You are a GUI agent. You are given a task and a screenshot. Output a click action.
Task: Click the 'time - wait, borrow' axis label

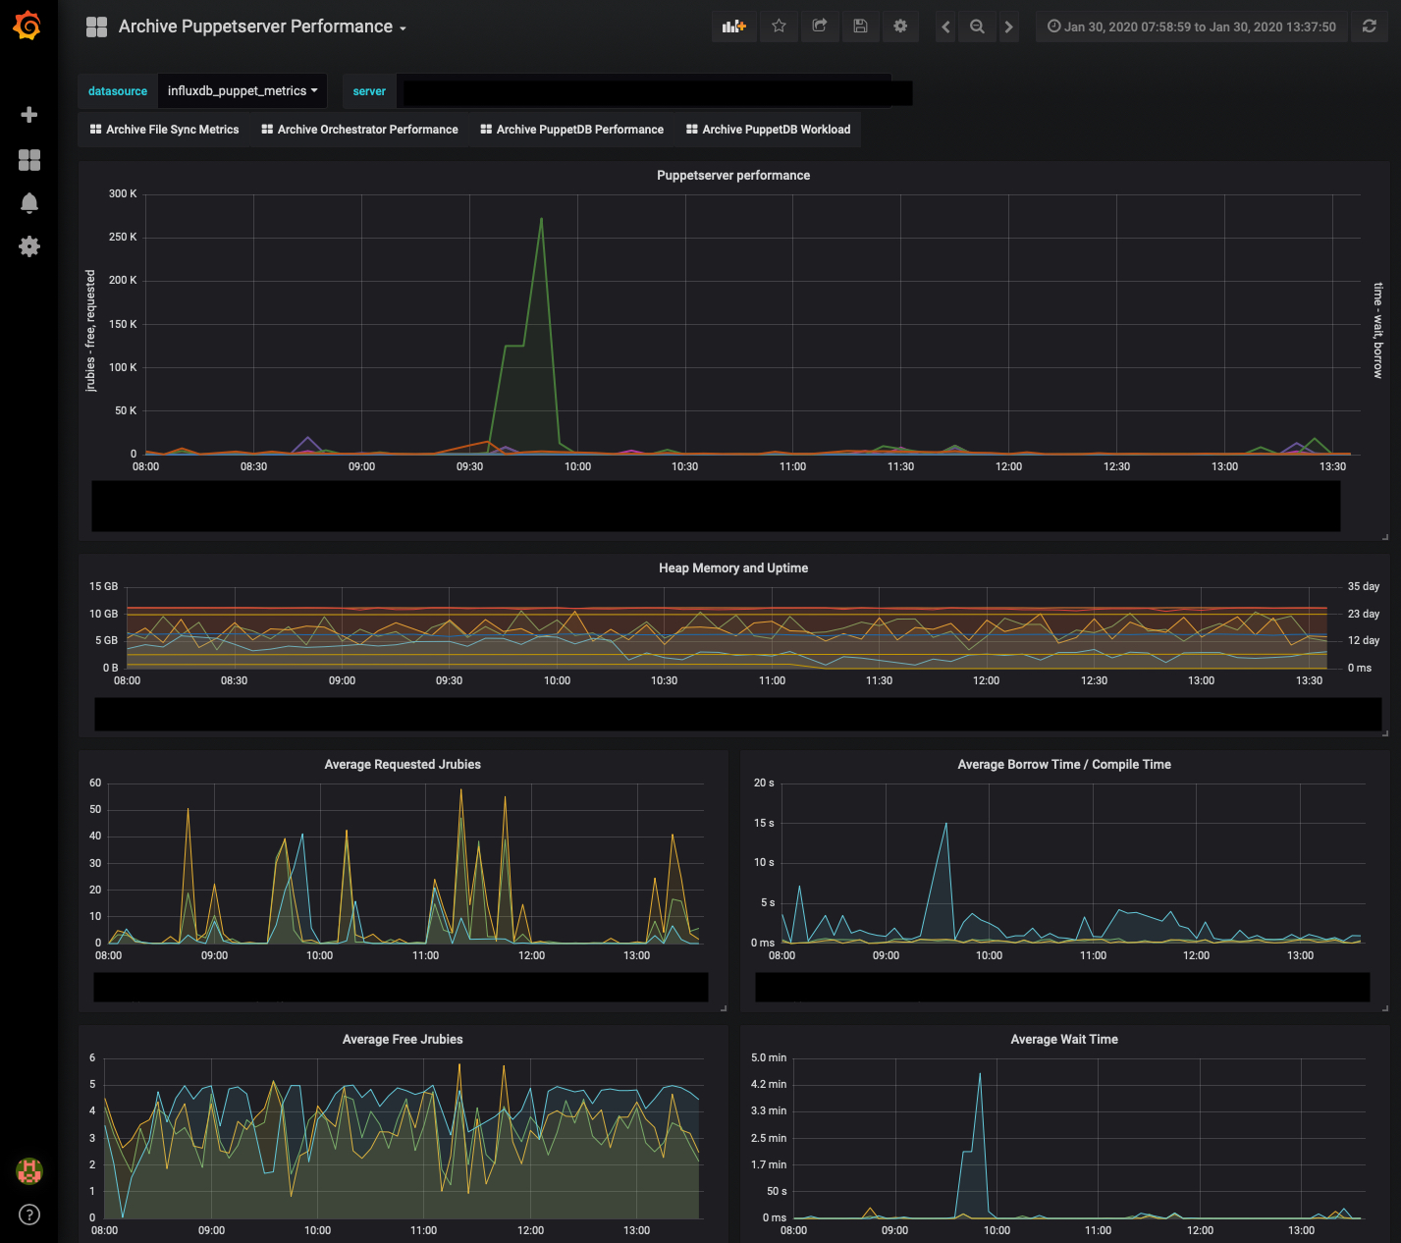click(1377, 331)
